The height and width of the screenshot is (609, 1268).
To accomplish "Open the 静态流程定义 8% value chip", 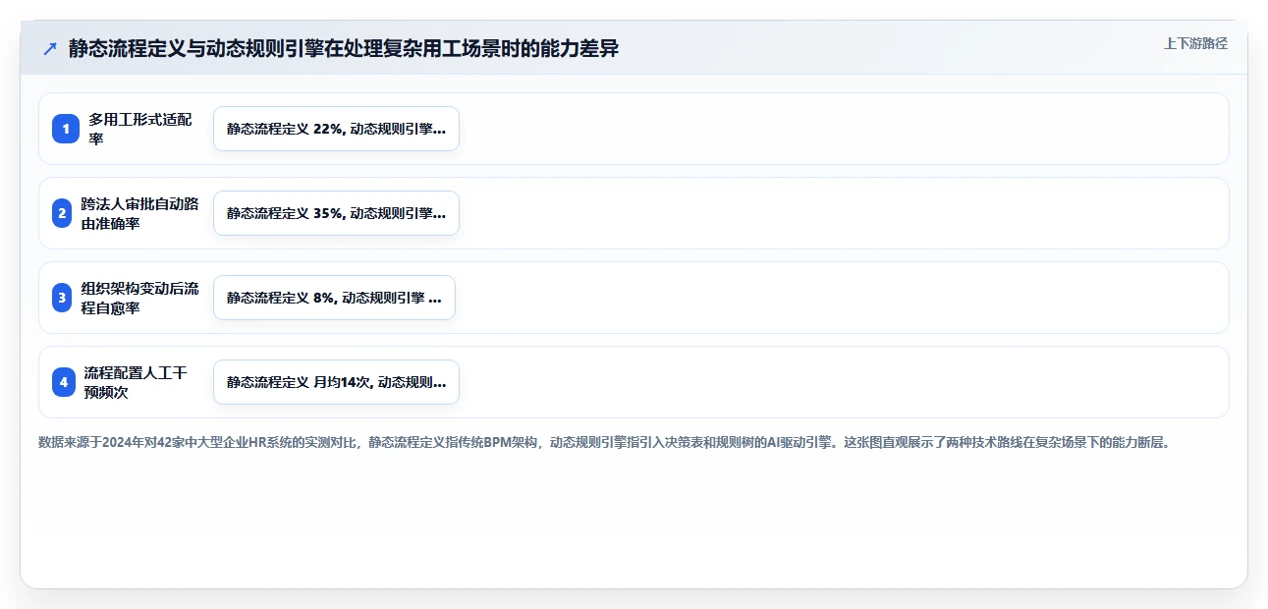I will pyautogui.click(x=334, y=298).
